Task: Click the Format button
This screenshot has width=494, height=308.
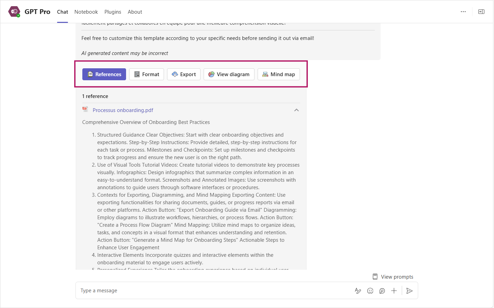Action: [147, 74]
